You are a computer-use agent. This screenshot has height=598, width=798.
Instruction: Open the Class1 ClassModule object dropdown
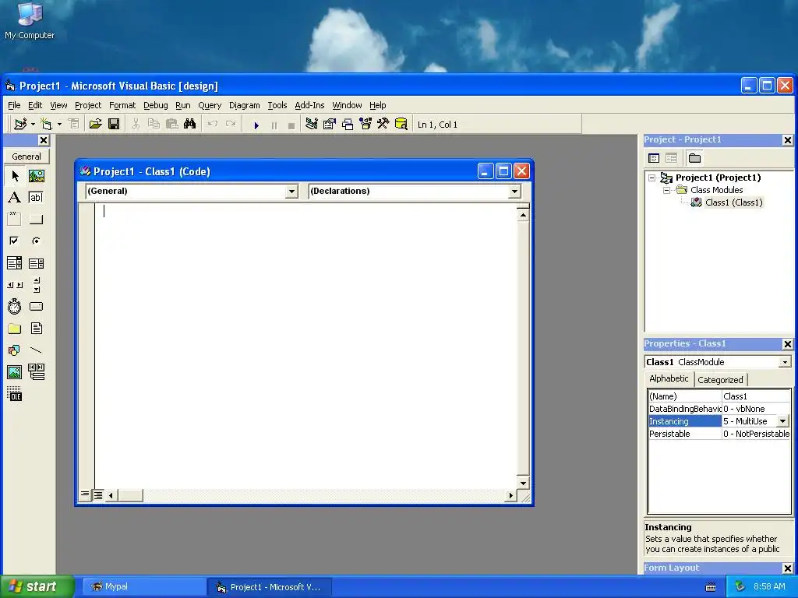click(785, 362)
